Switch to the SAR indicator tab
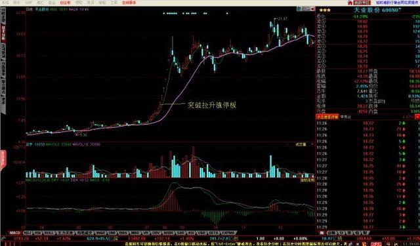 181,233
